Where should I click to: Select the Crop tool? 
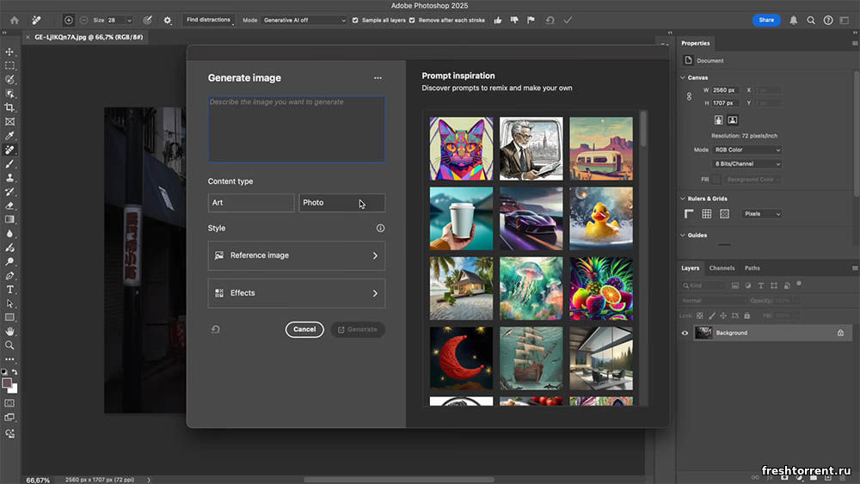pyautogui.click(x=9, y=107)
